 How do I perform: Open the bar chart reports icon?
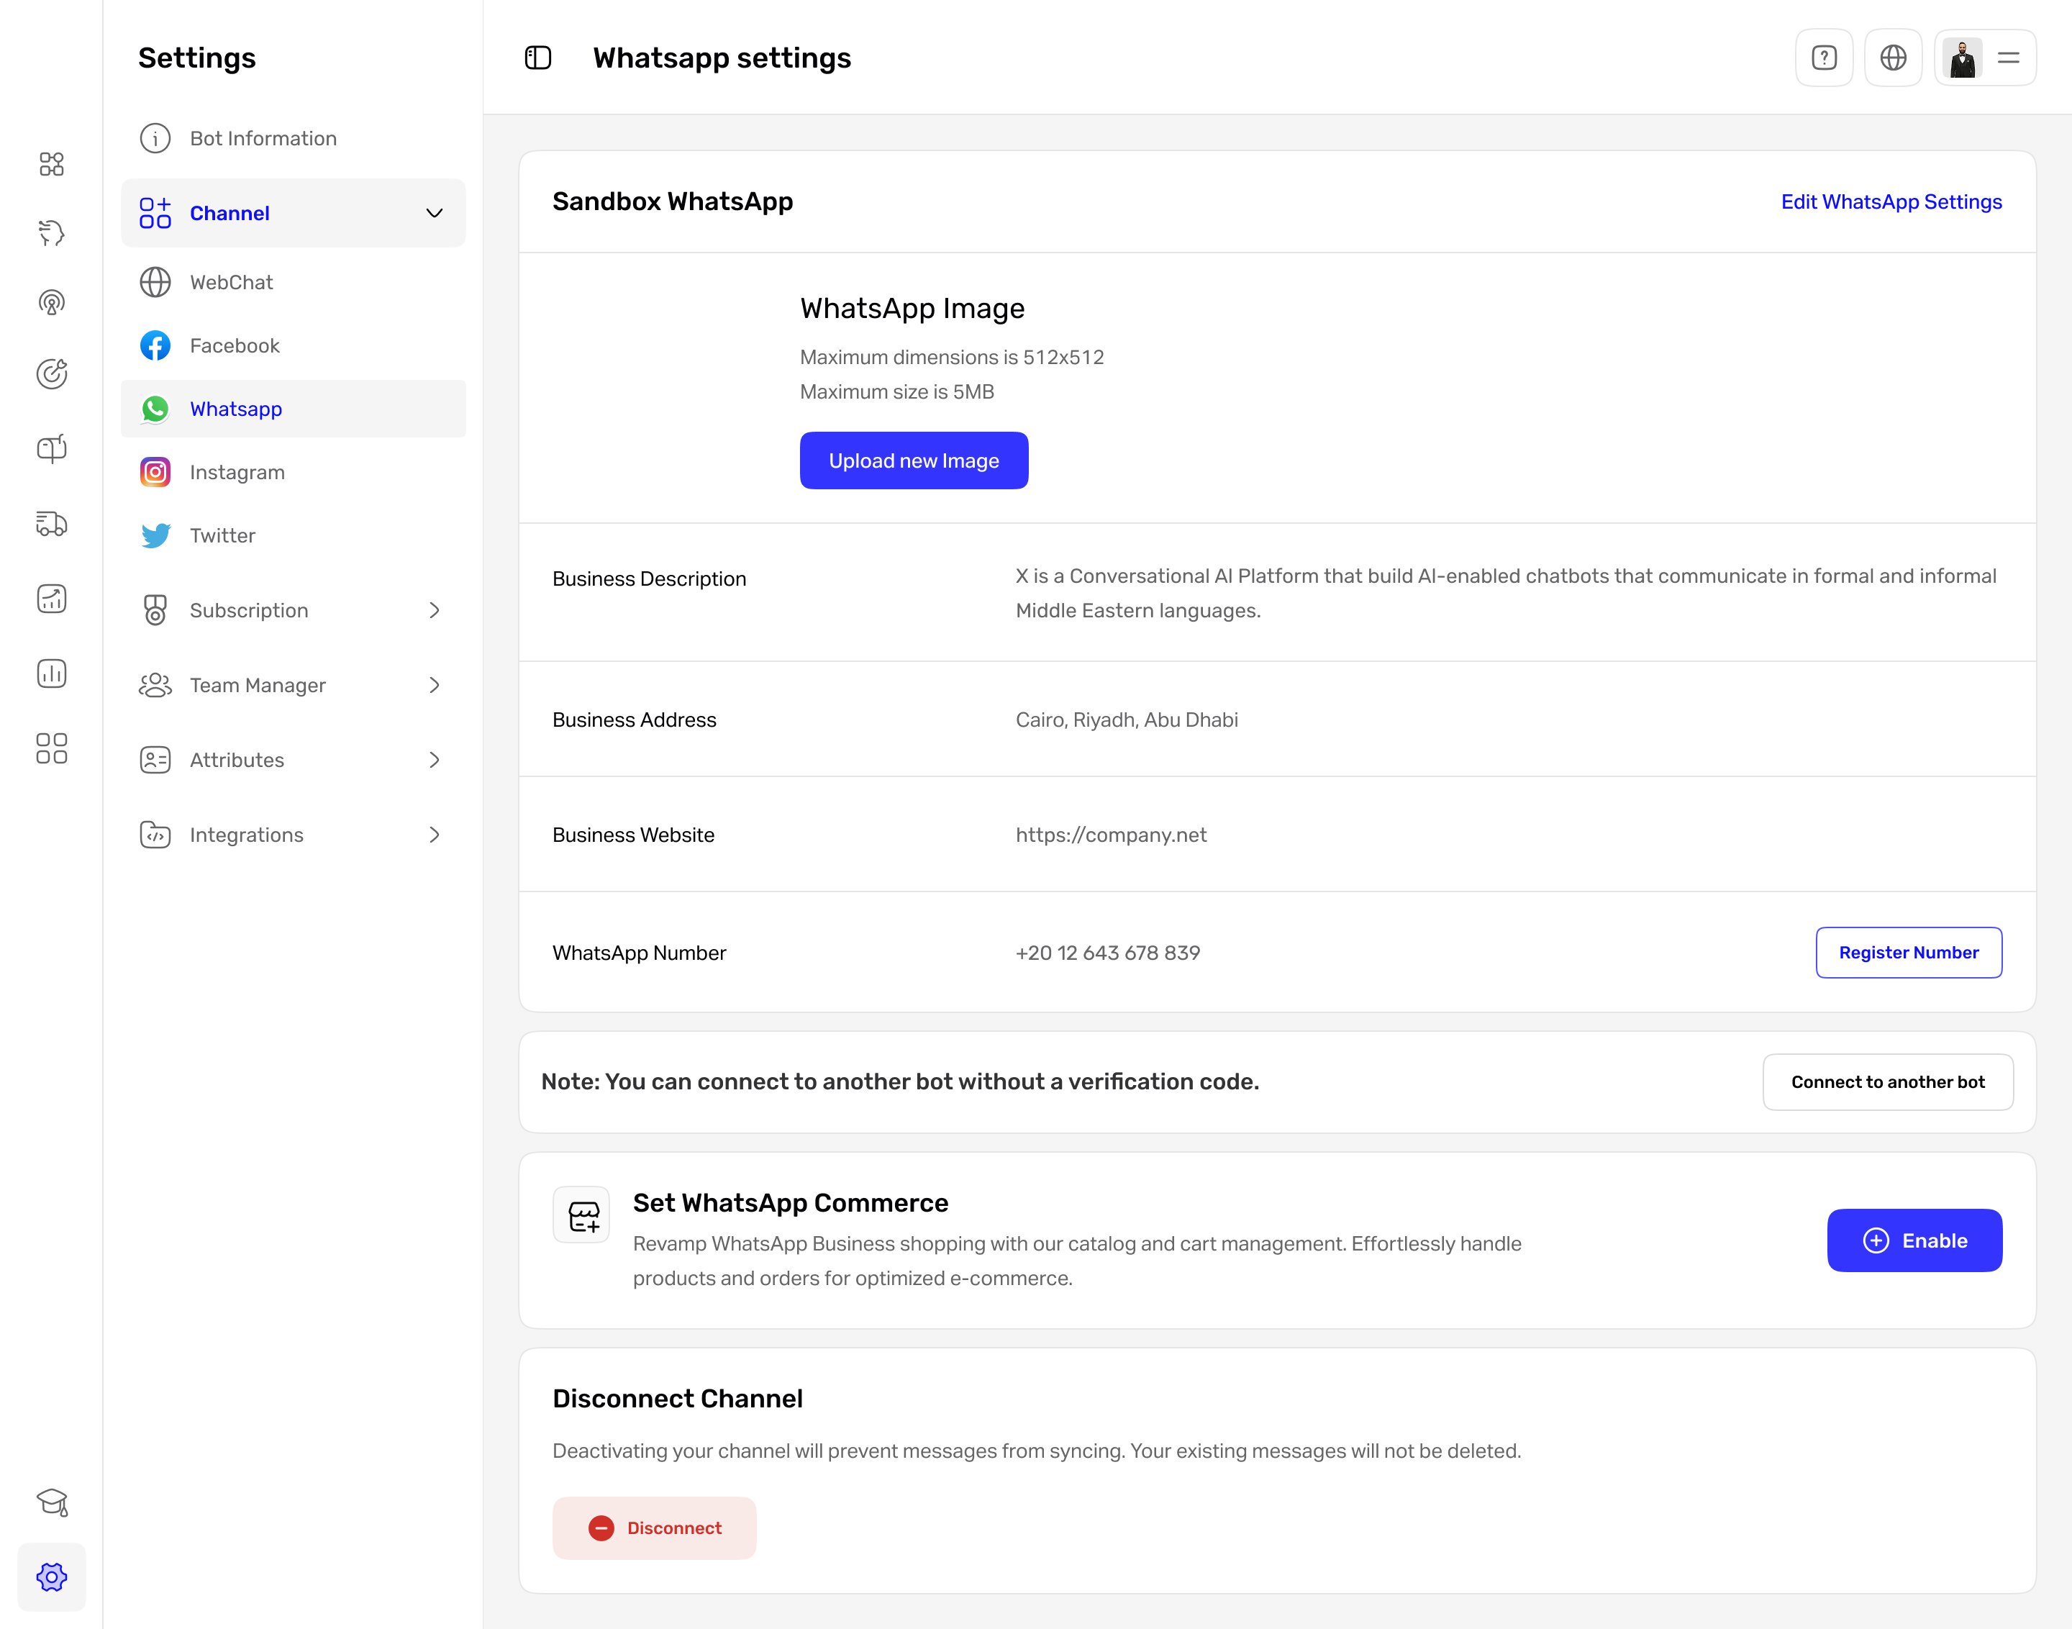pyautogui.click(x=52, y=673)
